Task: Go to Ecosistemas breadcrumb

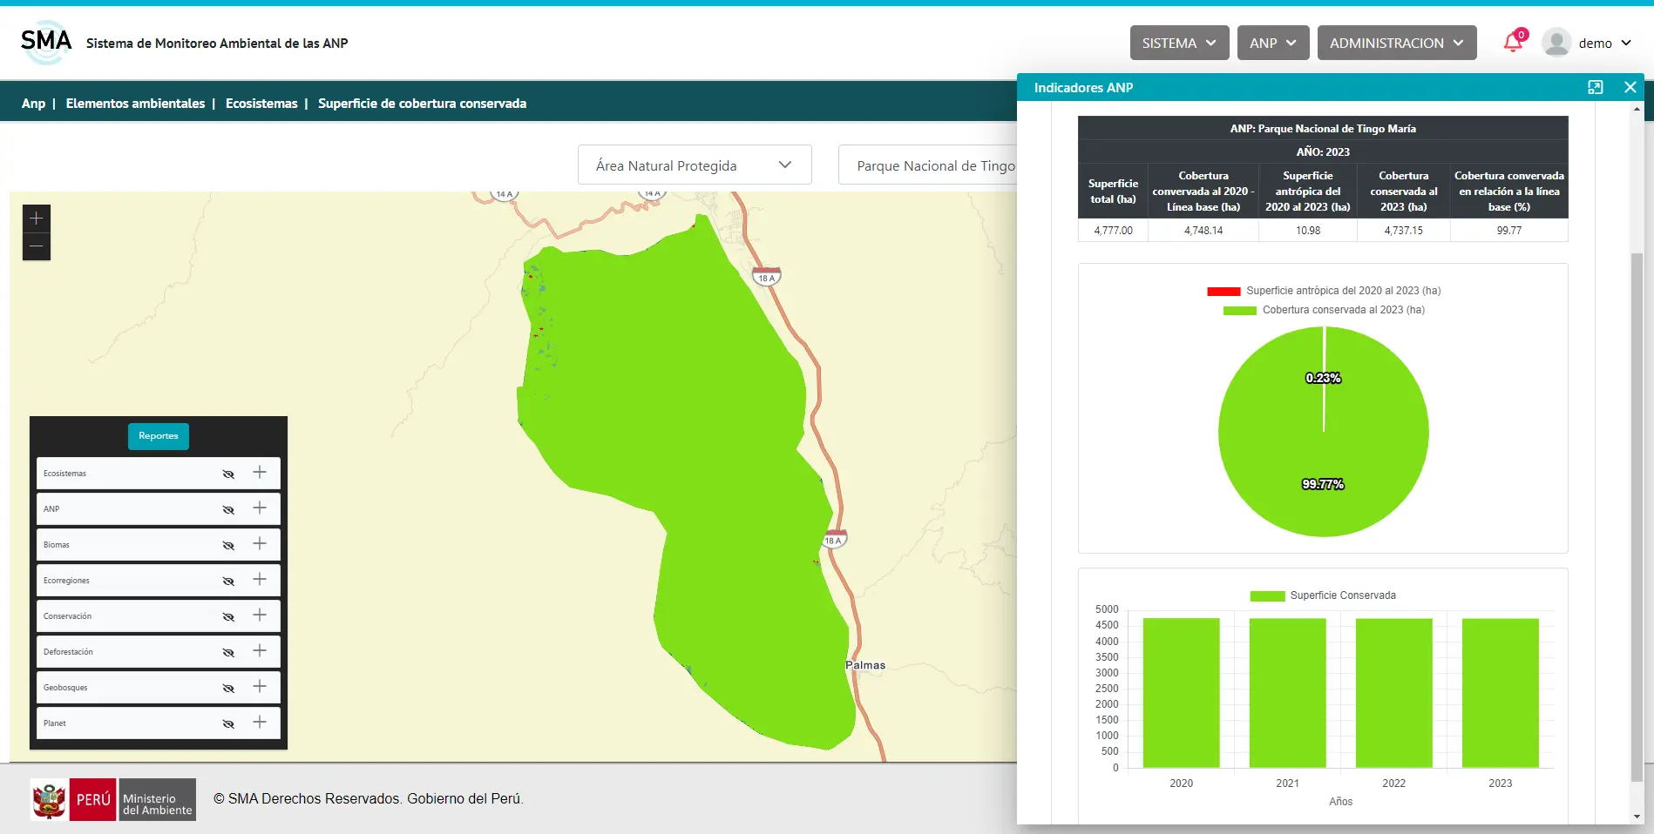Action: pyautogui.click(x=261, y=103)
